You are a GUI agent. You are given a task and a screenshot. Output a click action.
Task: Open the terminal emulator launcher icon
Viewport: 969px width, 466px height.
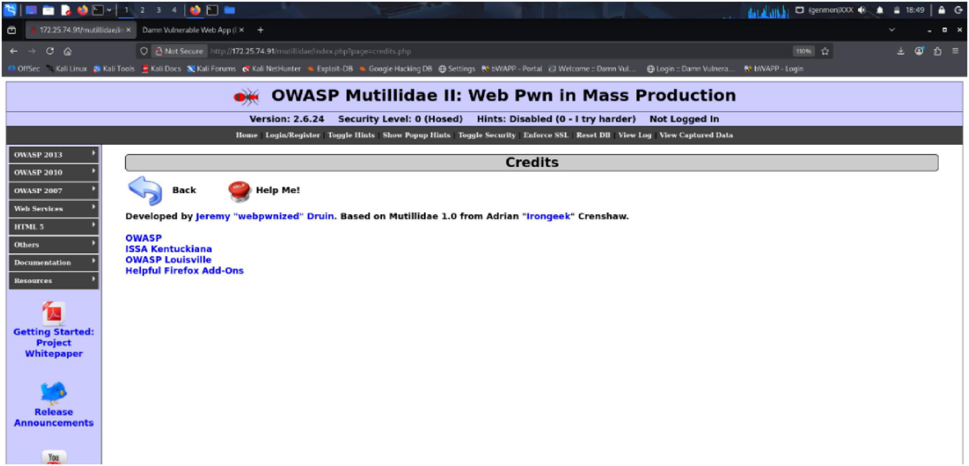pyautogui.click(x=98, y=10)
